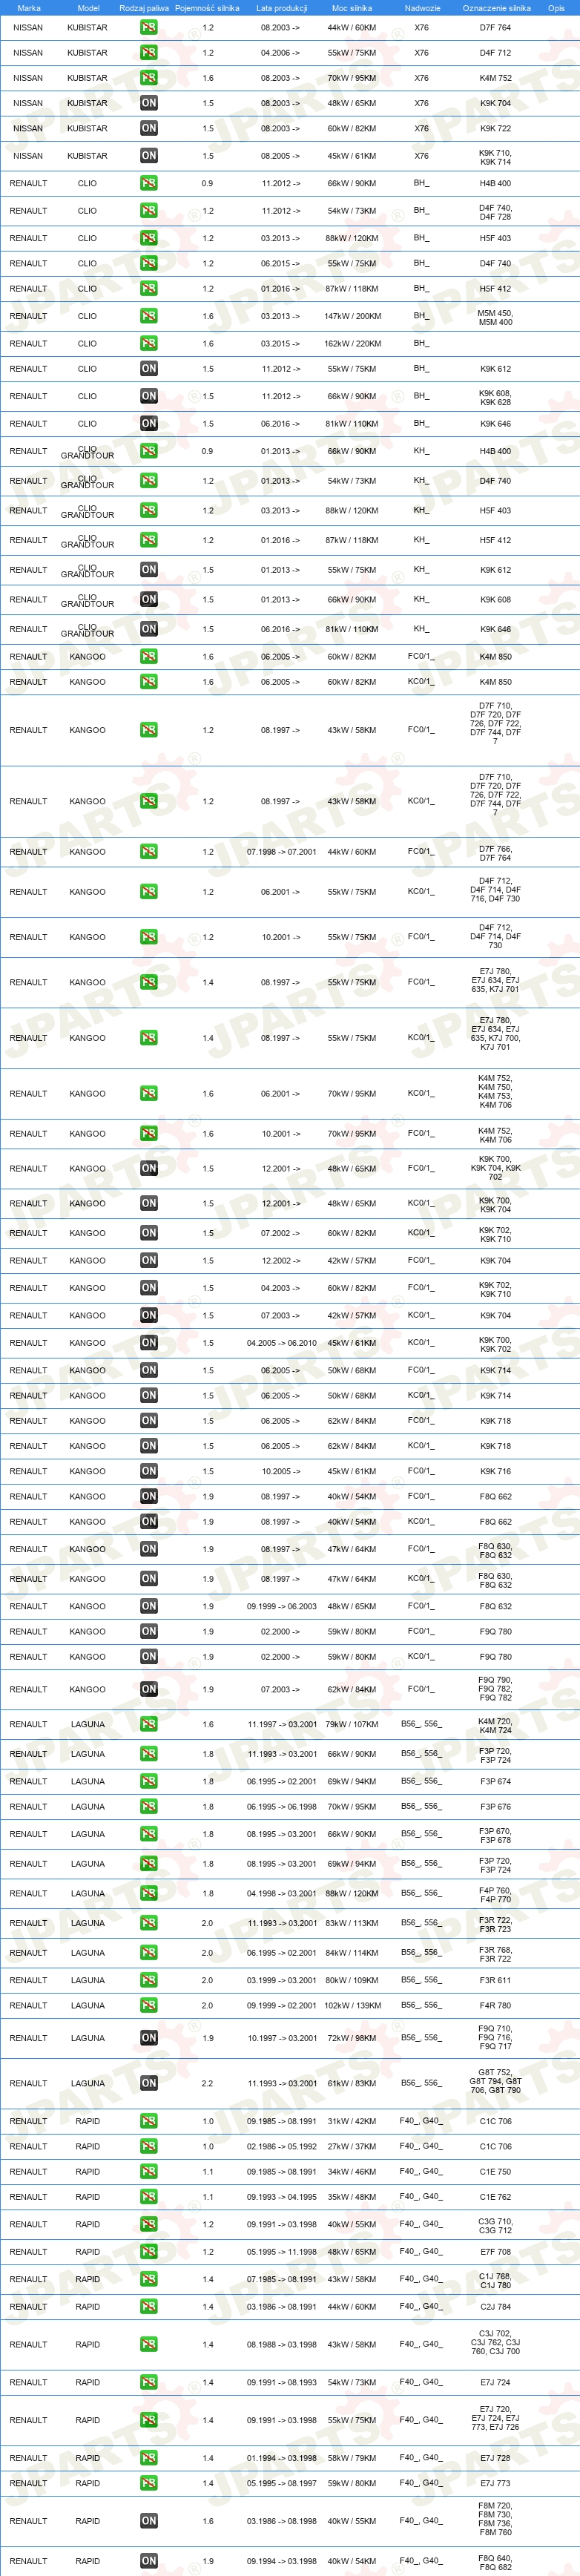Click the diesel ON icon in the Rapid F8M 720 row
The width and height of the screenshot is (580, 2576).
click(x=148, y=2521)
